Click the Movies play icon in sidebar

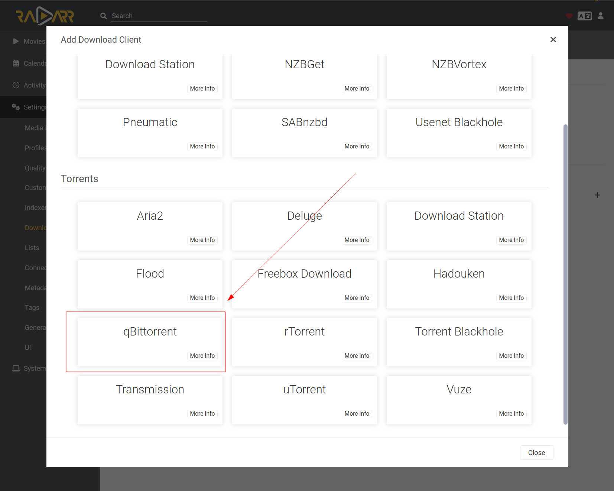(16, 41)
